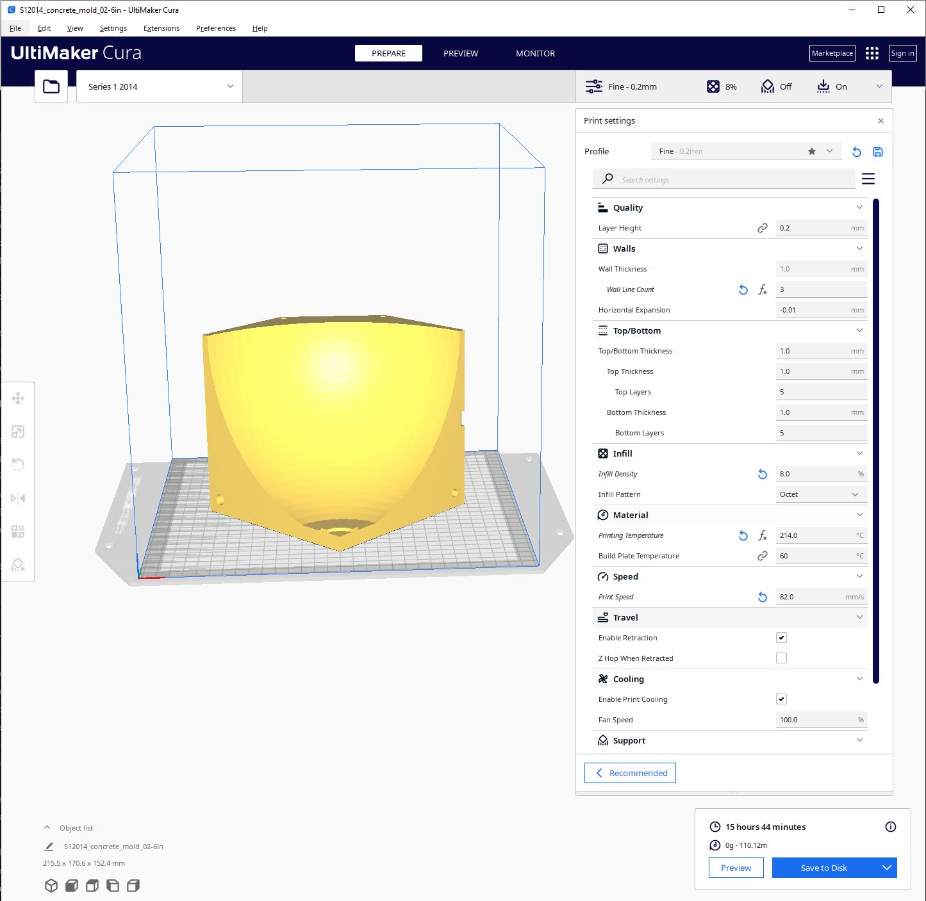Collapse the Cooling section

point(730,679)
